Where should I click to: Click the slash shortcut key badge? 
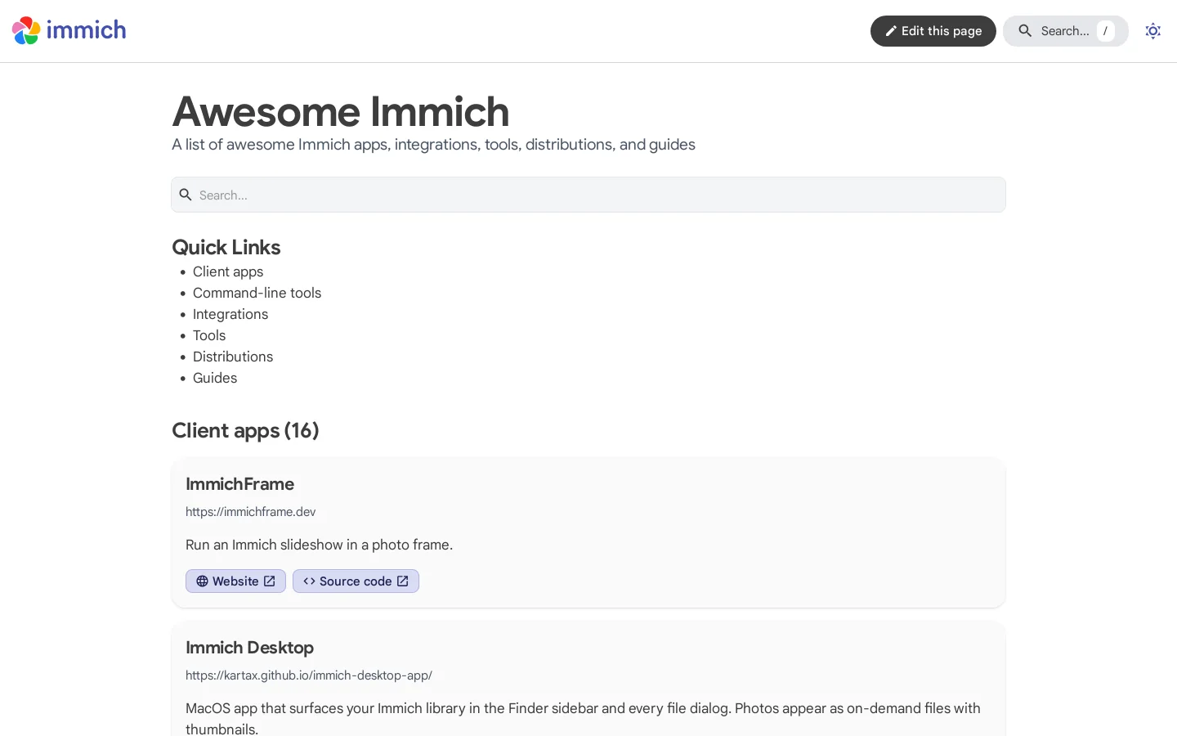1105,31
